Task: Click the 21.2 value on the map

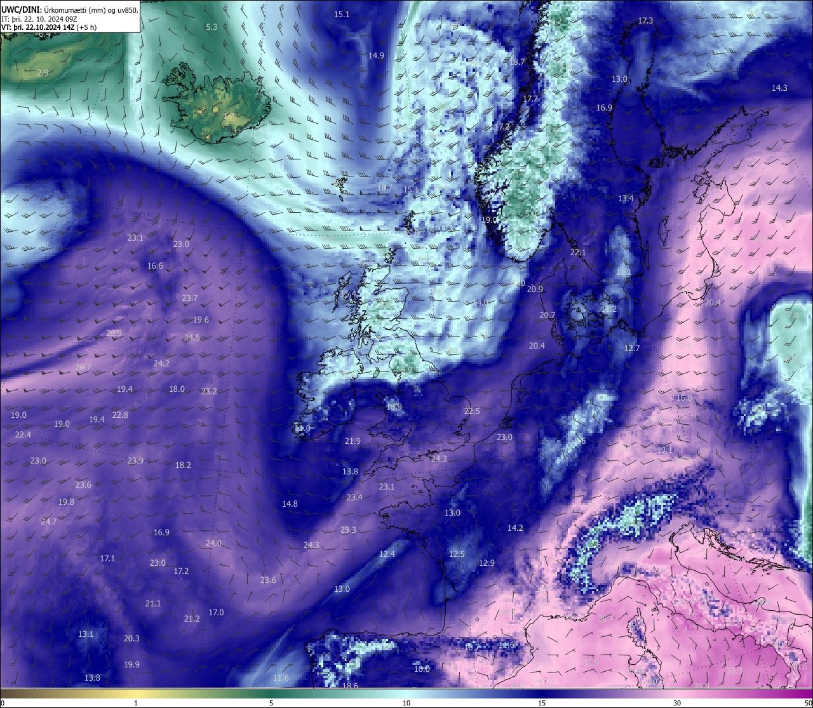Action: [192, 619]
